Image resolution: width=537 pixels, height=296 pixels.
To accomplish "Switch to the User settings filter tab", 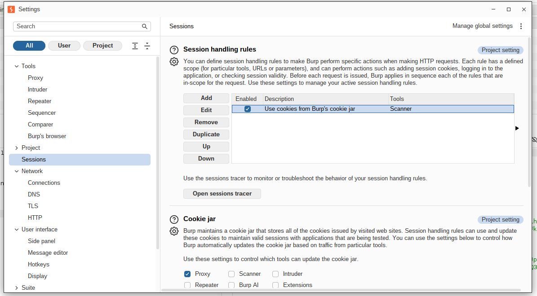I will tap(64, 46).
